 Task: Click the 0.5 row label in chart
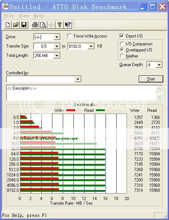16,117
